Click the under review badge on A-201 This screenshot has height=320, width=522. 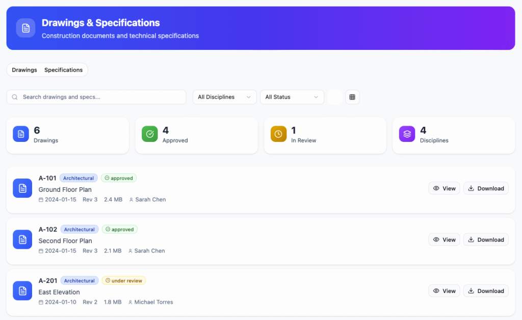click(x=124, y=281)
